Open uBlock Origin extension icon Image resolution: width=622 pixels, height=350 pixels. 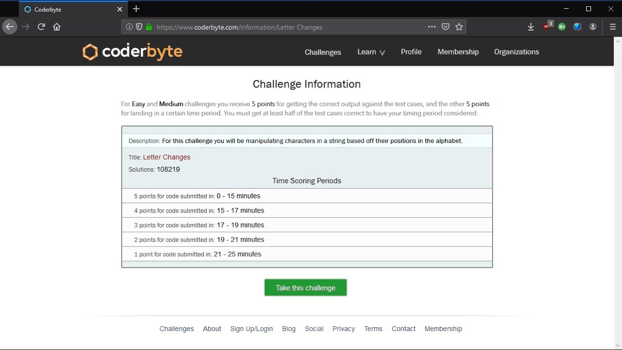548,26
